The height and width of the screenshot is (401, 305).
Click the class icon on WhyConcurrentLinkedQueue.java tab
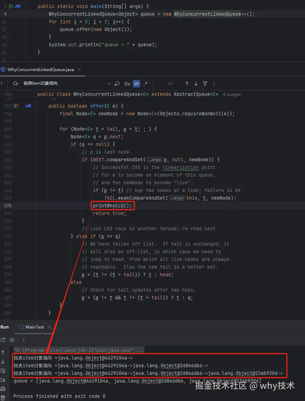[3, 70]
